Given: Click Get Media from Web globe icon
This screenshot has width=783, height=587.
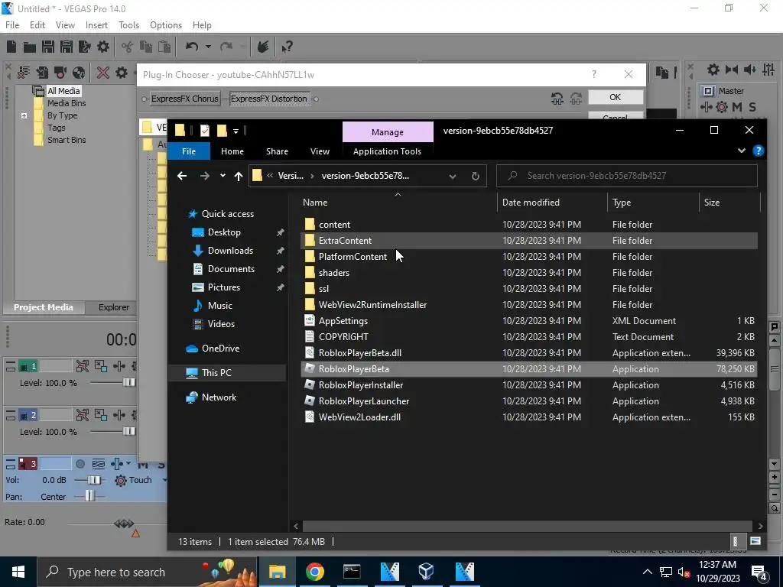Looking at the screenshot, I should (79, 73).
